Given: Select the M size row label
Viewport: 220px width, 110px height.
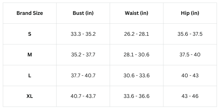Looking at the screenshot, I should pyautogui.click(x=30, y=55).
